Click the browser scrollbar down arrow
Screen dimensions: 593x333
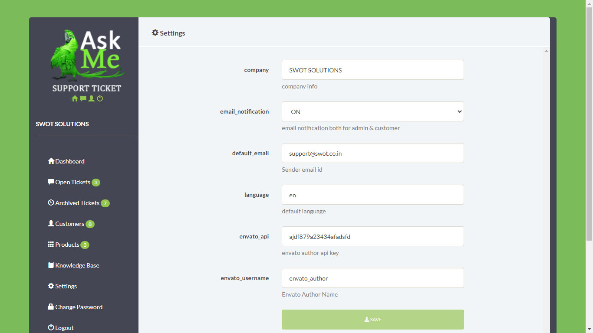pyautogui.click(x=589, y=329)
